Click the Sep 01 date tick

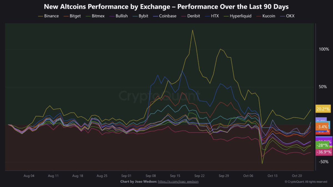pos(126,176)
